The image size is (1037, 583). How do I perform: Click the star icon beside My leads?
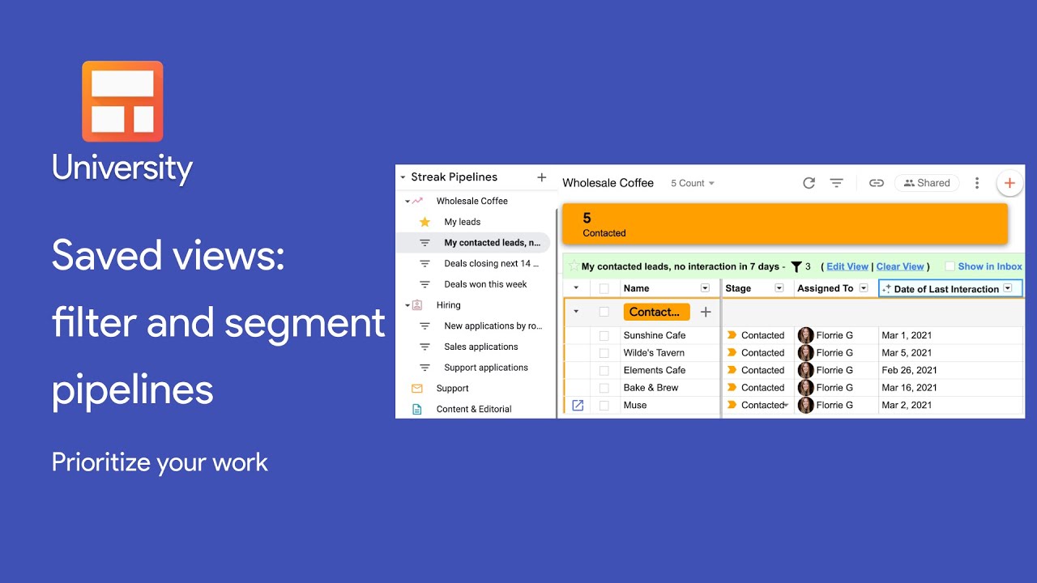click(425, 222)
